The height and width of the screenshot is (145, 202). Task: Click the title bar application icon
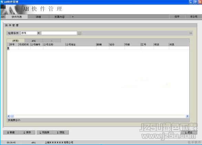click(2, 2)
